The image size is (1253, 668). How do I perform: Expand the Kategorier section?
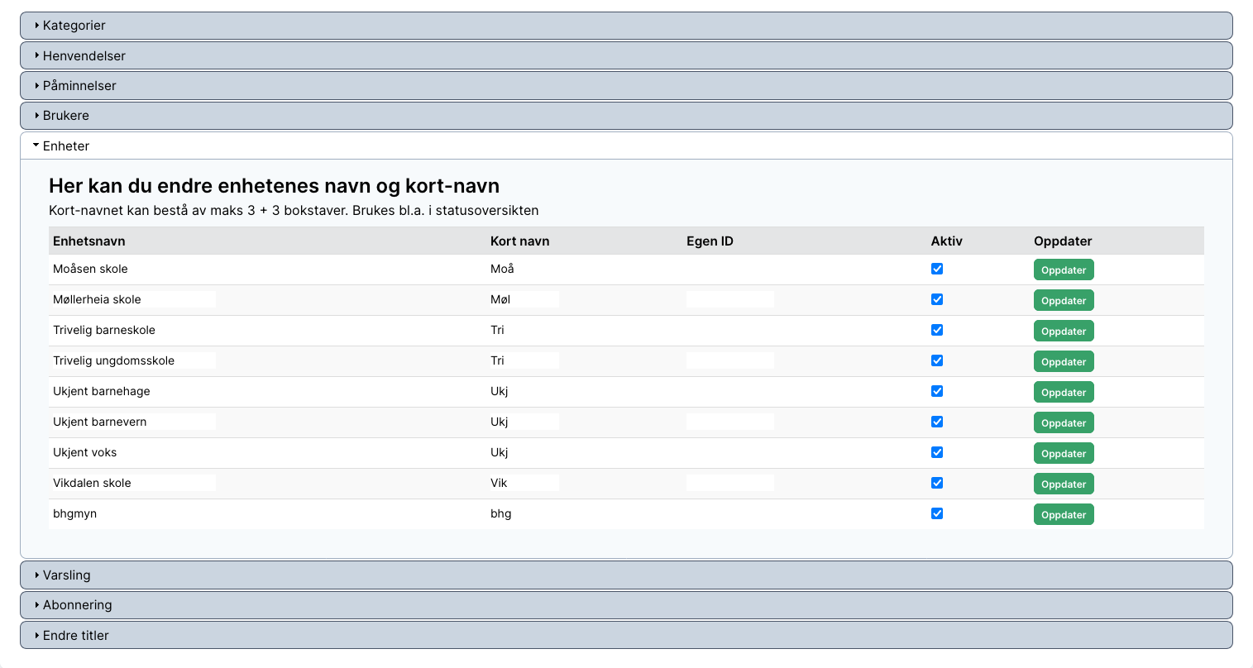[626, 26]
